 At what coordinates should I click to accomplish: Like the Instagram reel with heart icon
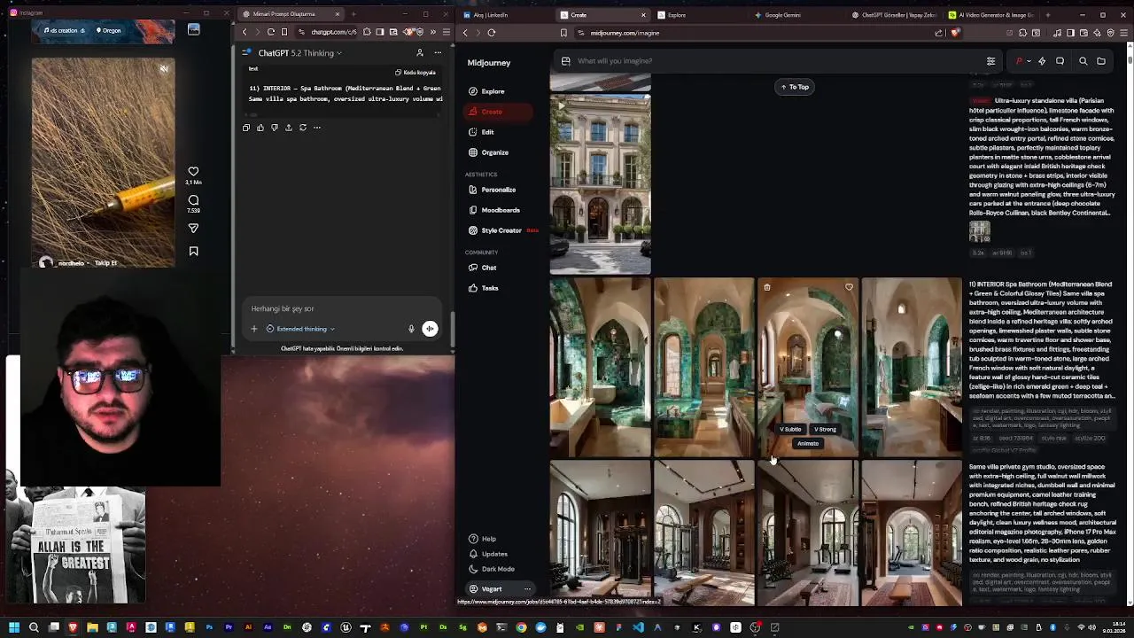[193, 172]
